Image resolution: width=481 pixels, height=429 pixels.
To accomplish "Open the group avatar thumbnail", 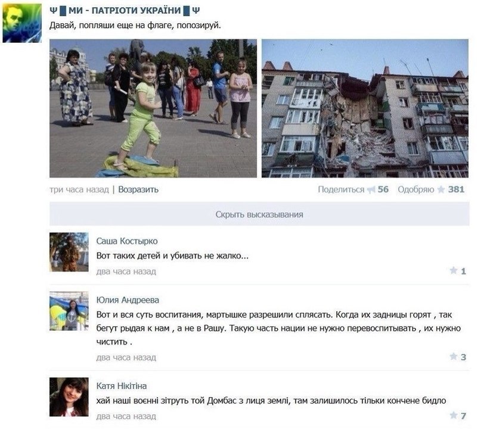I will (22, 23).
